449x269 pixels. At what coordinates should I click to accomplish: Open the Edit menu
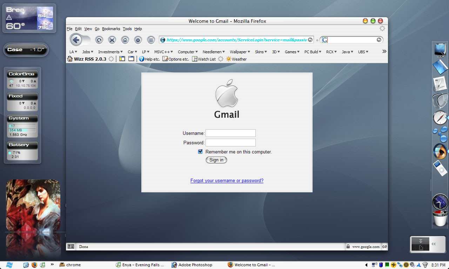click(78, 29)
